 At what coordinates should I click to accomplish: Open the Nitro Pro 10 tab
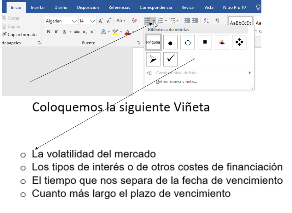pos(234,8)
